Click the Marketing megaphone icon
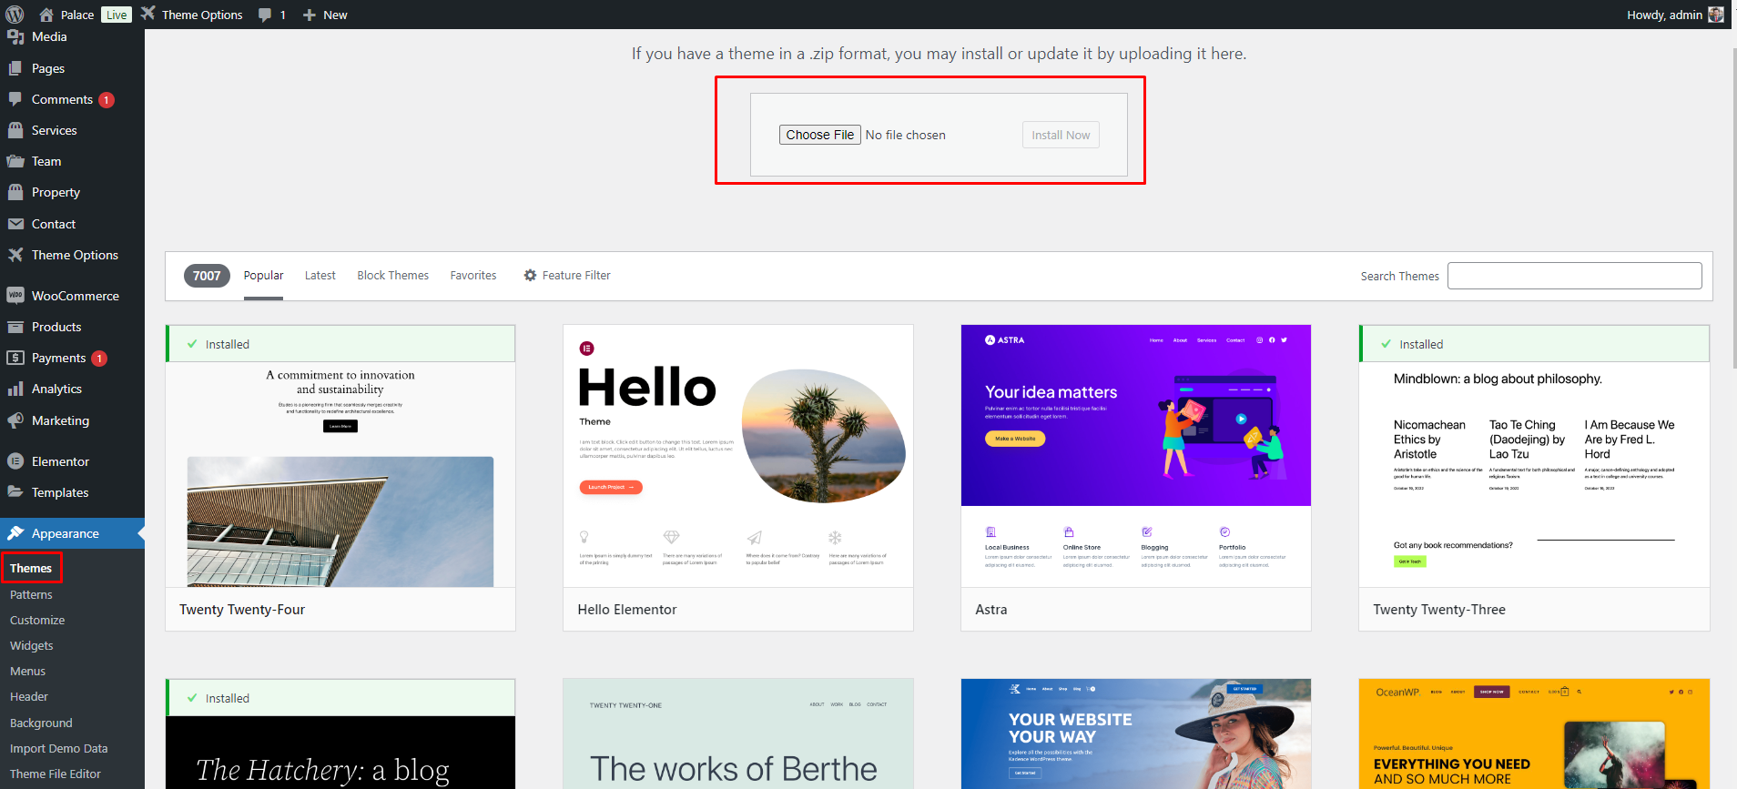This screenshot has width=1737, height=789. [15, 420]
